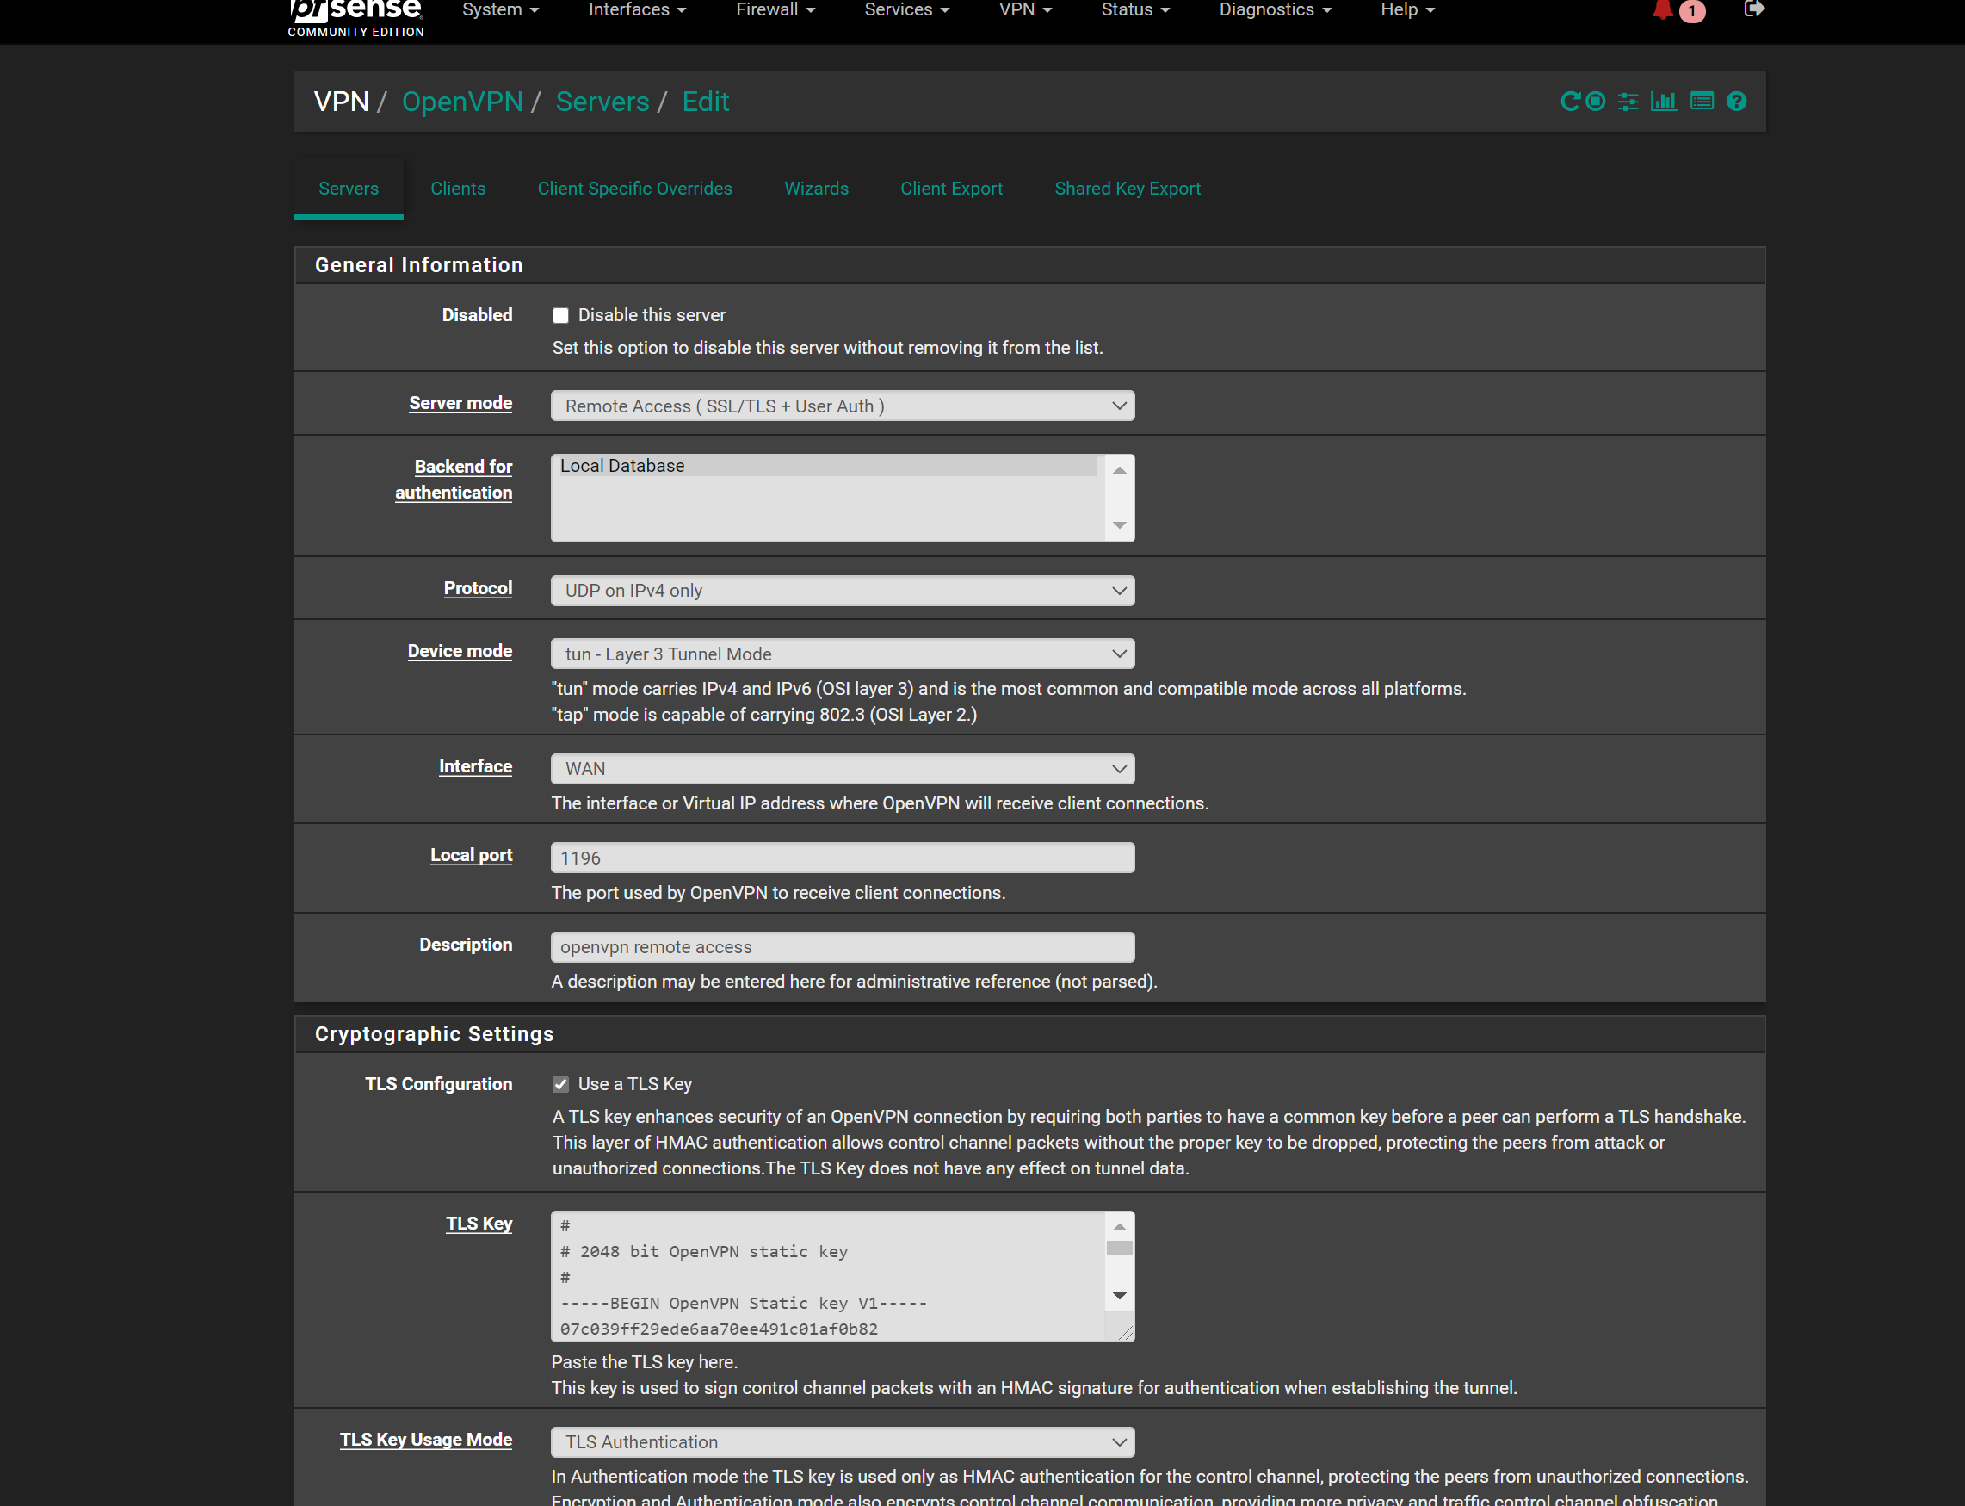Select the Servers tab
This screenshot has height=1506, width=1965.
349,189
